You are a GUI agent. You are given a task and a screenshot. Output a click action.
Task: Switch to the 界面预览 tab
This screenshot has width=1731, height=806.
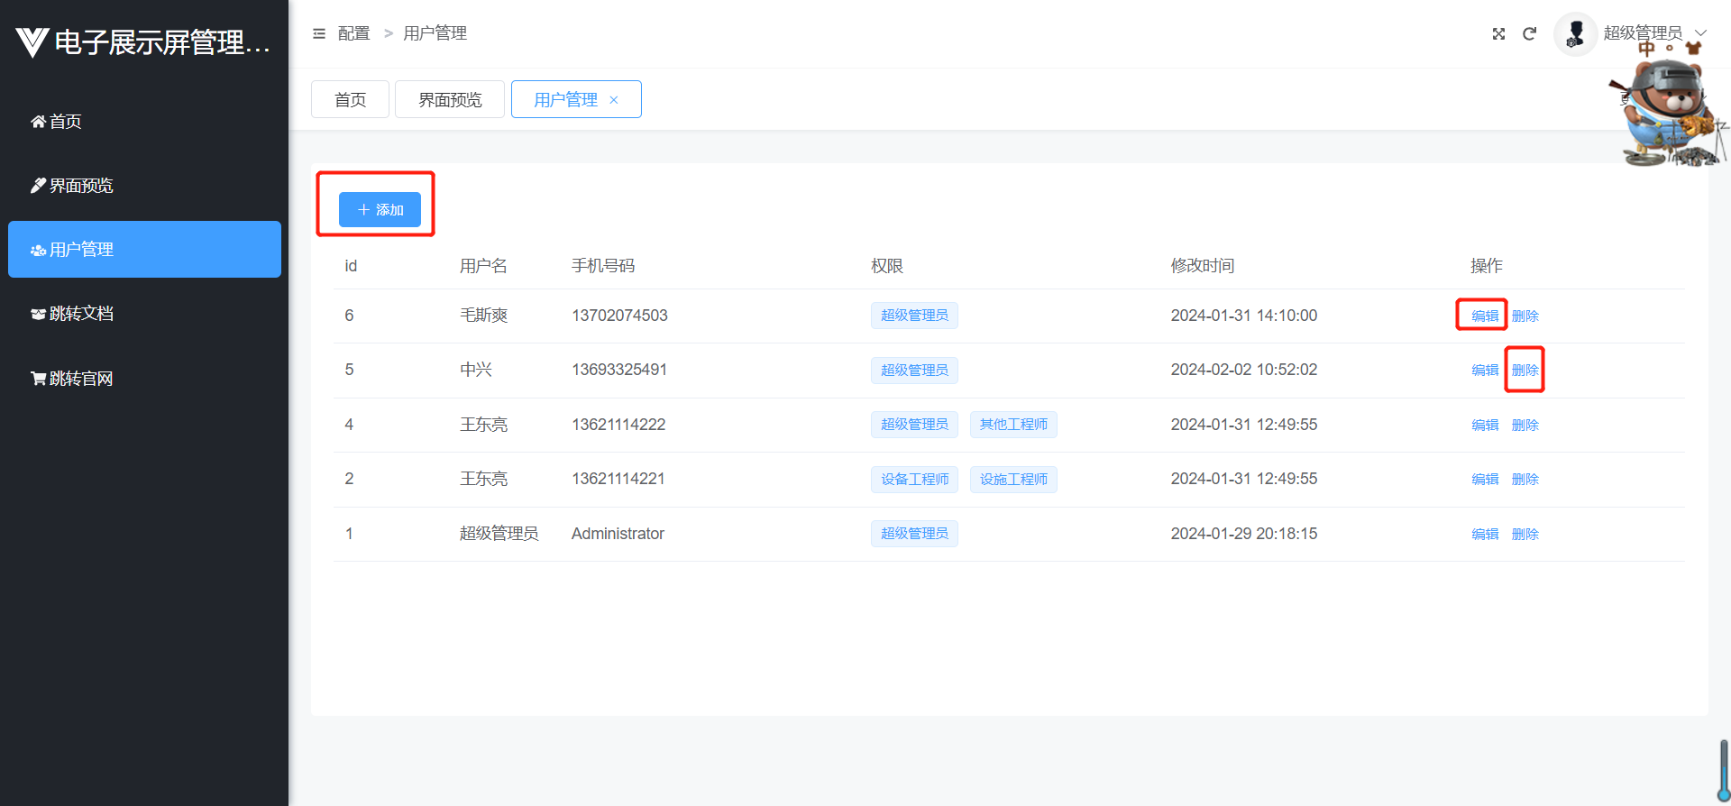click(450, 99)
